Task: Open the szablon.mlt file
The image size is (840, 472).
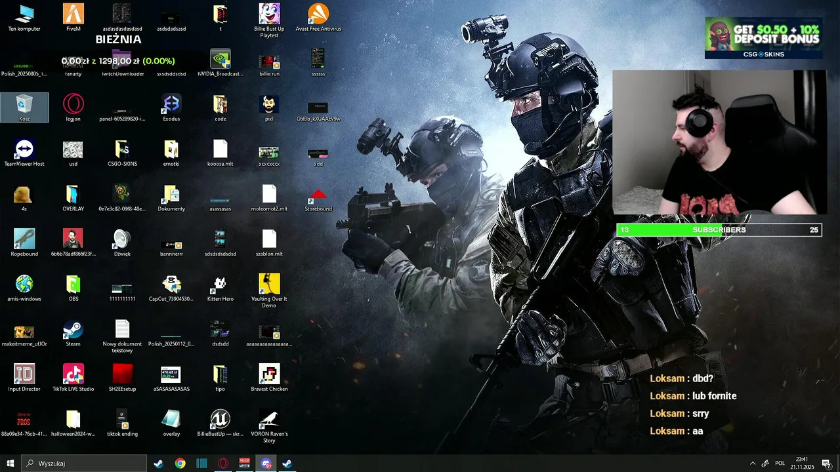Action: pyautogui.click(x=269, y=243)
